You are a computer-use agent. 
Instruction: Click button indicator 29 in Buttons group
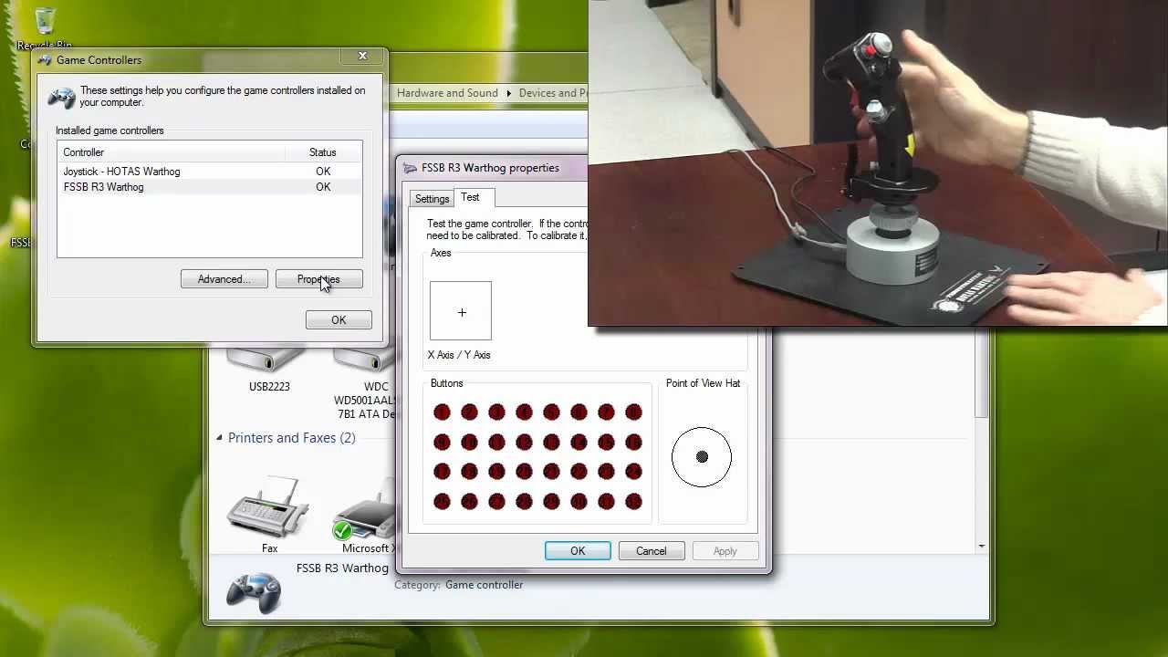tap(551, 501)
